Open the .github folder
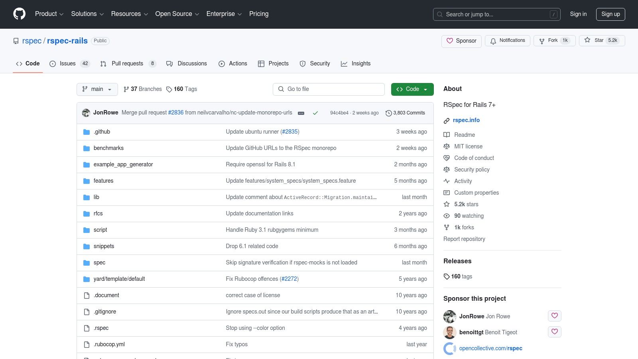Image resolution: width=638 pixels, height=359 pixels. click(x=102, y=132)
